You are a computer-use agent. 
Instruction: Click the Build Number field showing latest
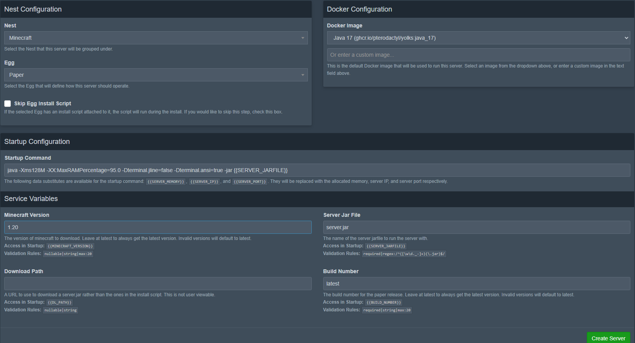476,284
